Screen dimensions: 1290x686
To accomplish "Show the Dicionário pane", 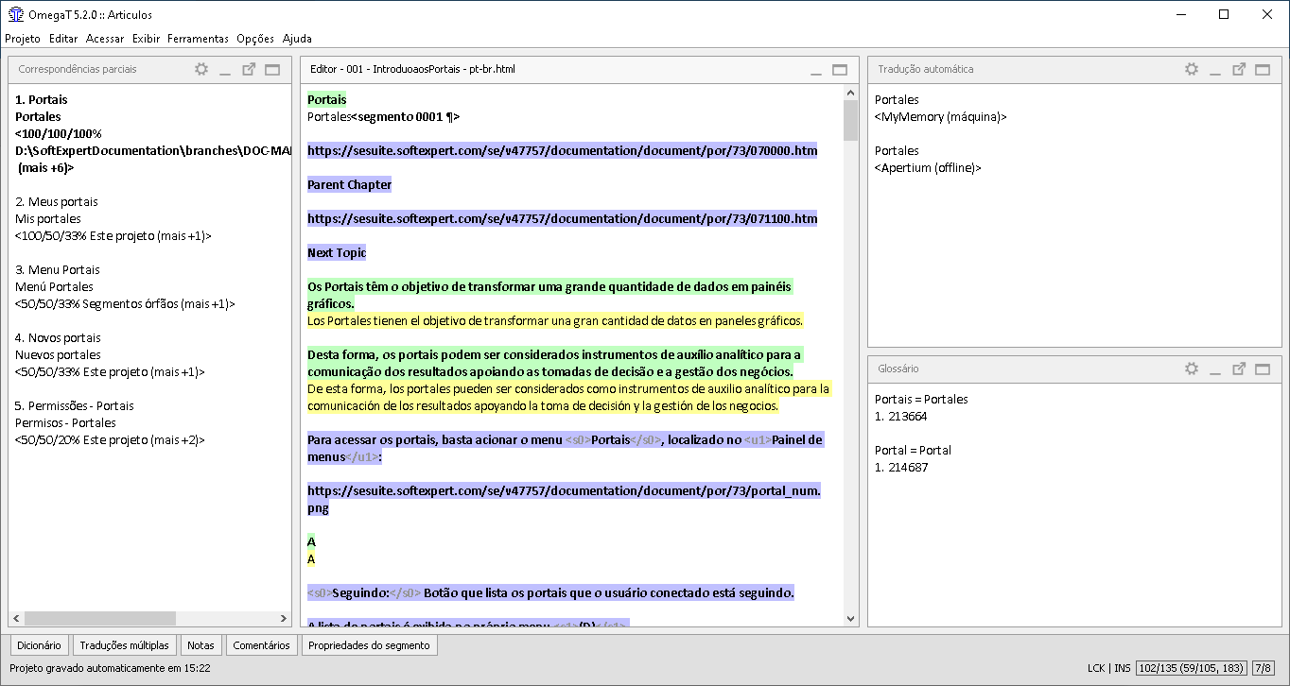I will tap(40, 645).
